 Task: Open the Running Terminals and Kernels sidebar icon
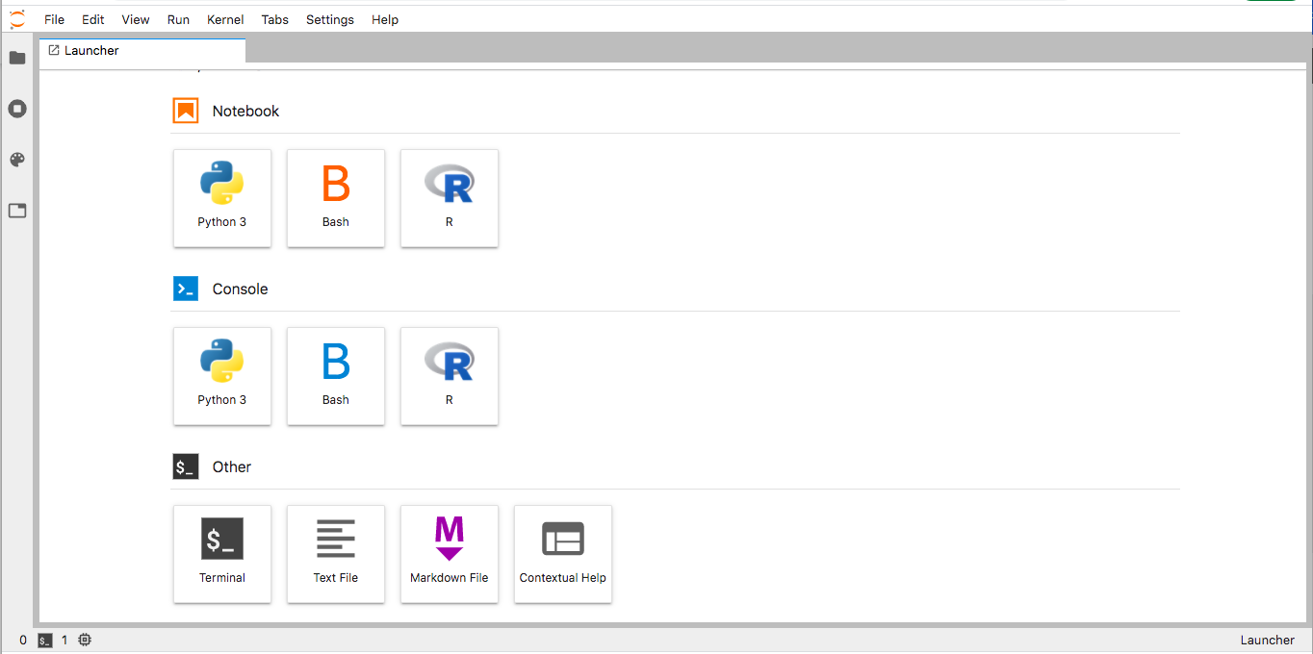pyautogui.click(x=17, y=109)
